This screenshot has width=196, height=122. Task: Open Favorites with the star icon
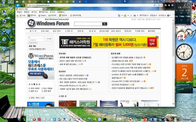click(169, 5)
